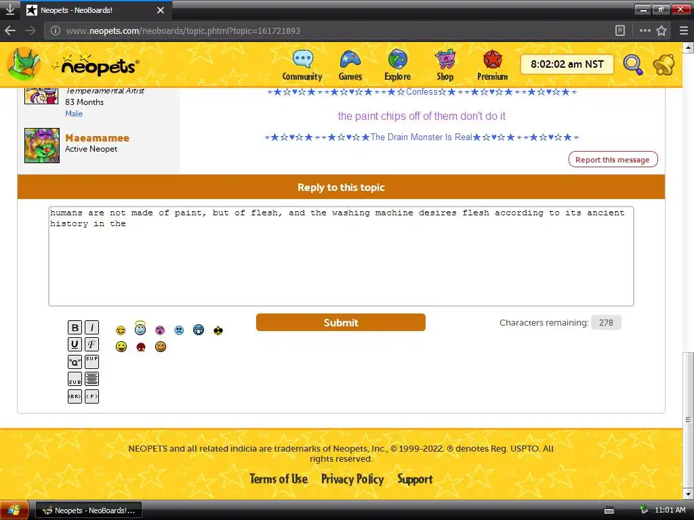Open the Maeamamee pet link

tap(98, 138)
